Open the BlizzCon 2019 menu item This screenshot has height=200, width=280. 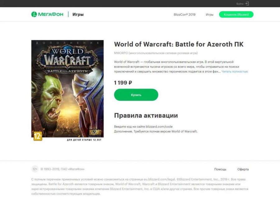[184, 15]
